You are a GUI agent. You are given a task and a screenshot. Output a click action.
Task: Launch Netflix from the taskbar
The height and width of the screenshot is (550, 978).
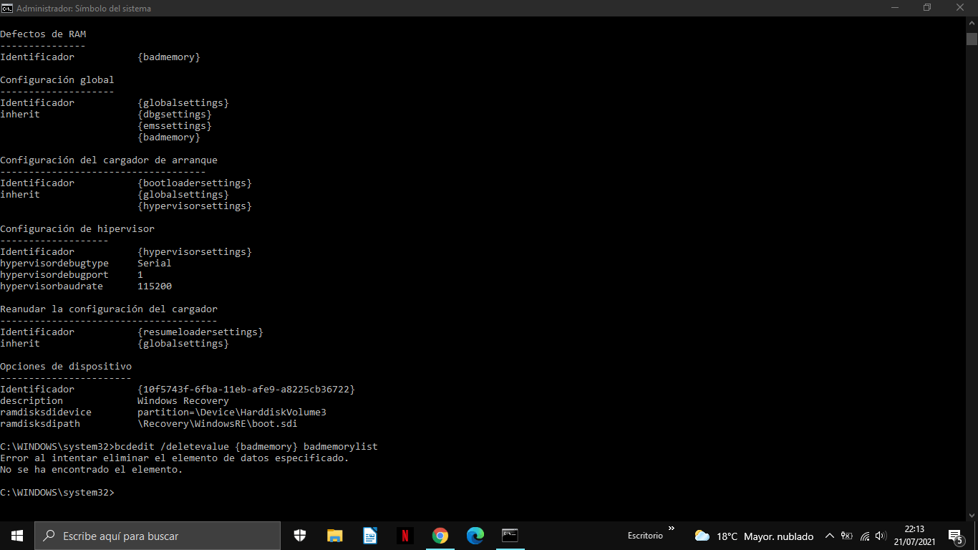[x=405, y=536]
